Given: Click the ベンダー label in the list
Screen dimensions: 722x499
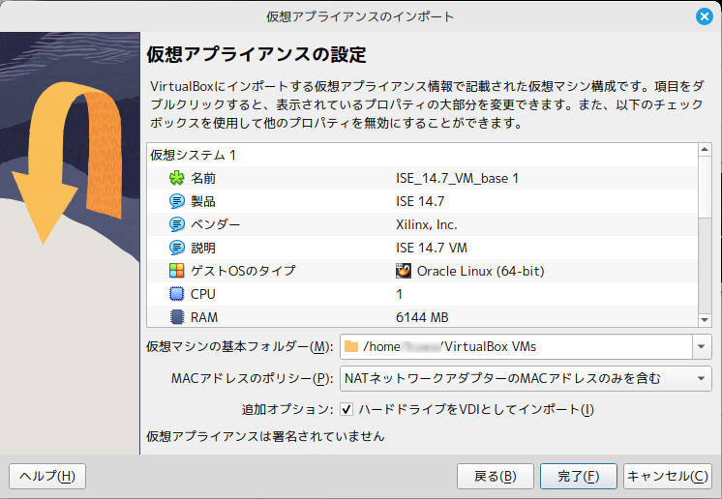Looking at the screenshot, I should [216, 224].
